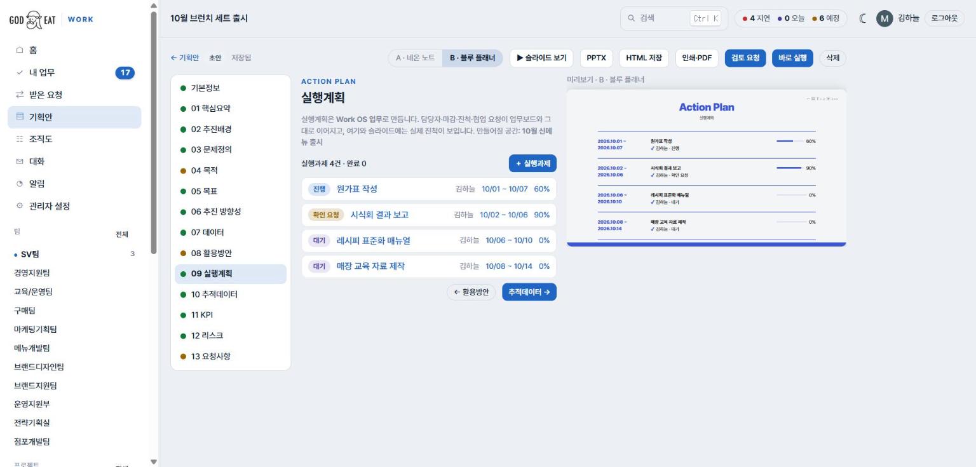Focus the 검색 search field
The height and width of the screenshot is (467, 976).
(x=674, y=18)
